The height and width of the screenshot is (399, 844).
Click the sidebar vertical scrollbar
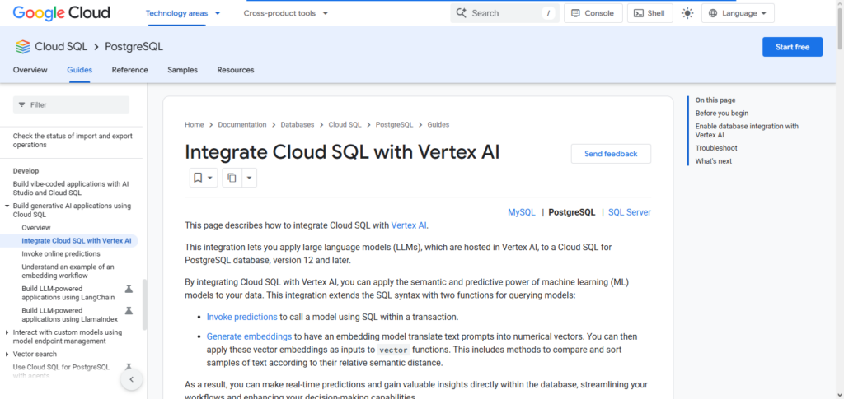(x=144, y=304)
